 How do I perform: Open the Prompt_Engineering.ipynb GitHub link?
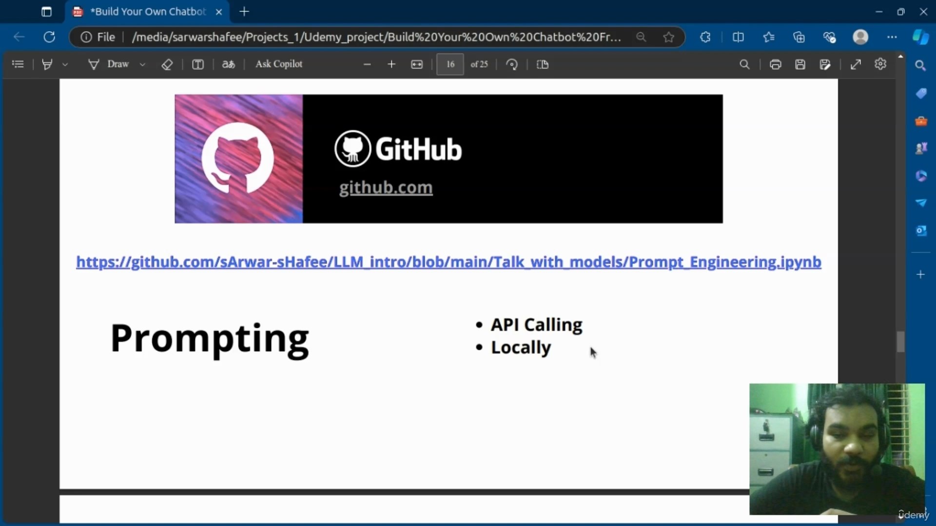click(448, 262)
